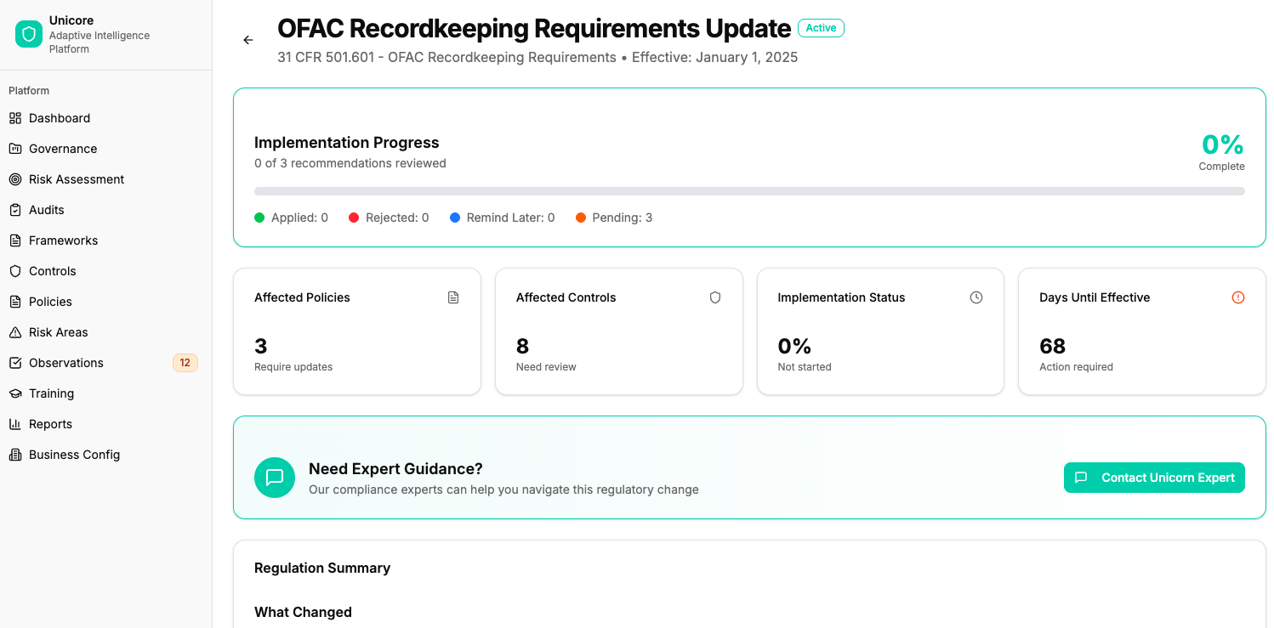Click the clock icon in Implementation Status card
This screenshot has width=1274, height=628.
pos(976,297)
